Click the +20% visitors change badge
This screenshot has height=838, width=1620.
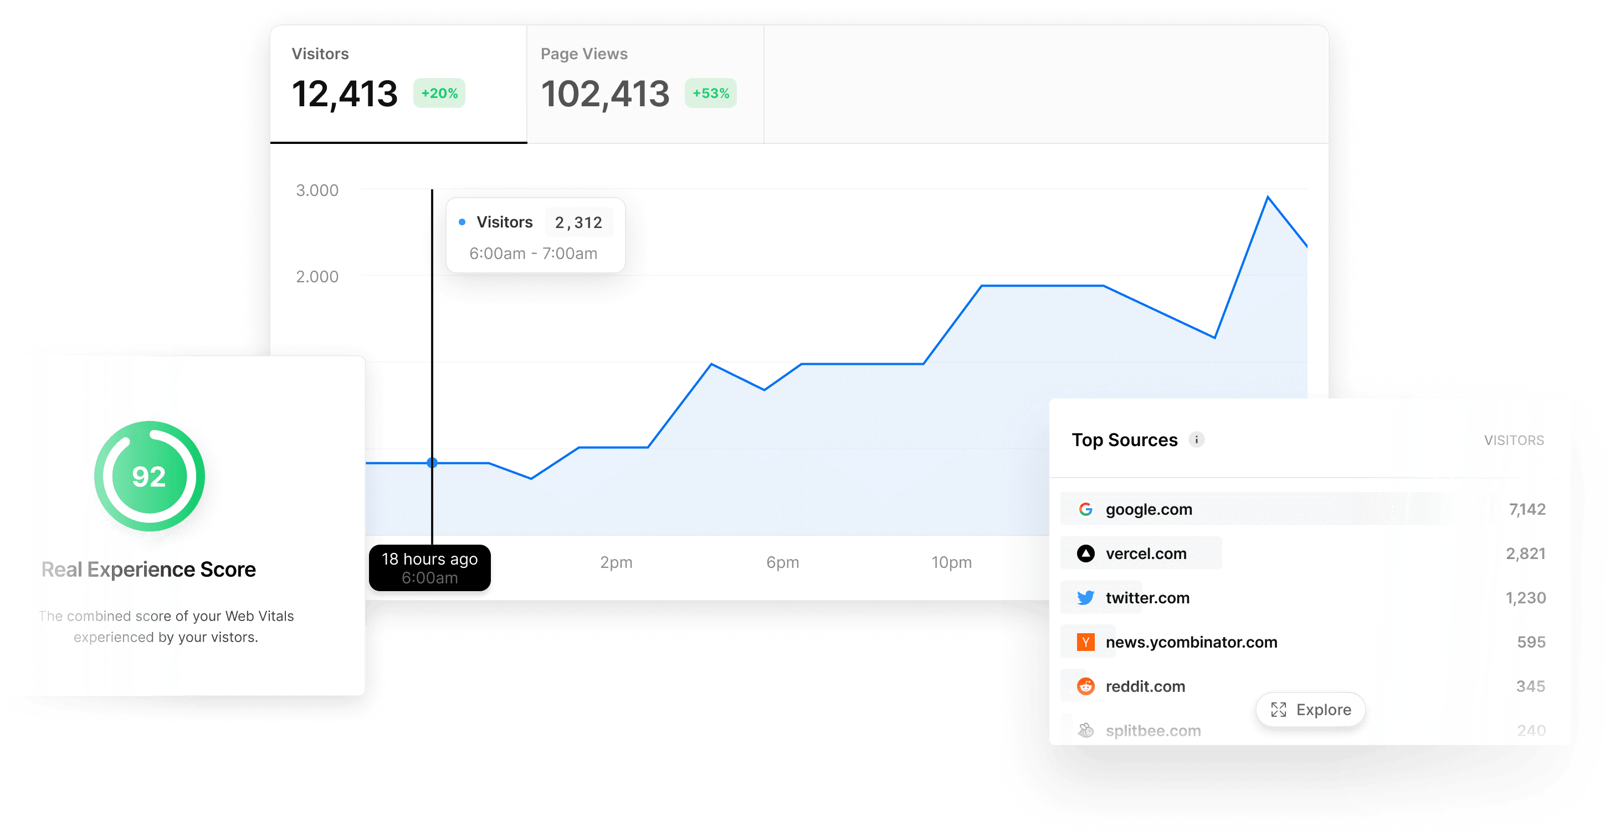coord(439,93)
